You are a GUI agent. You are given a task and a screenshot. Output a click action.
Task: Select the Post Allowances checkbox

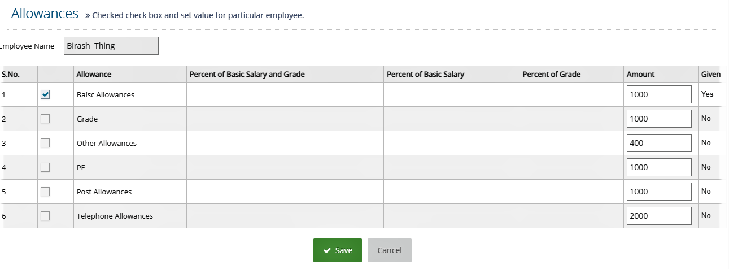click(x=45, y=192)
